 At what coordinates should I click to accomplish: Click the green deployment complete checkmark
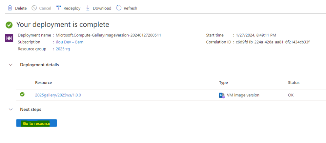tap(9, 25)
